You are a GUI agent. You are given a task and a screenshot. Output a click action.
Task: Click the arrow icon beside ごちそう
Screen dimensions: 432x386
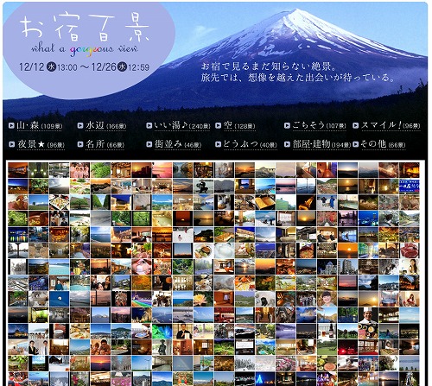[287, 125]
